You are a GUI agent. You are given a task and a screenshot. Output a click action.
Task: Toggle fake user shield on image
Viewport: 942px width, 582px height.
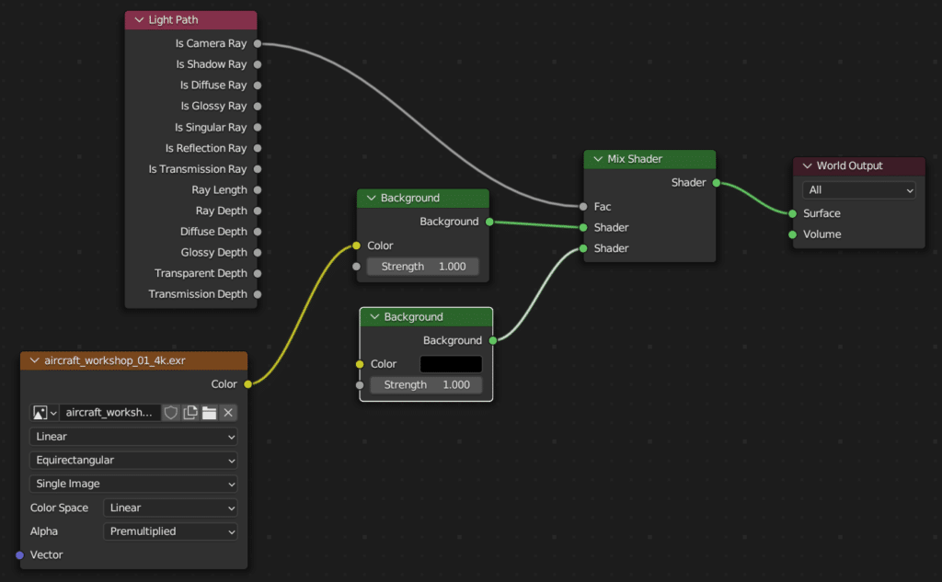coord(171,413)
